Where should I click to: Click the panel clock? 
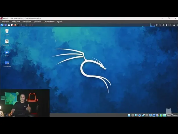(x=170, y=25)
